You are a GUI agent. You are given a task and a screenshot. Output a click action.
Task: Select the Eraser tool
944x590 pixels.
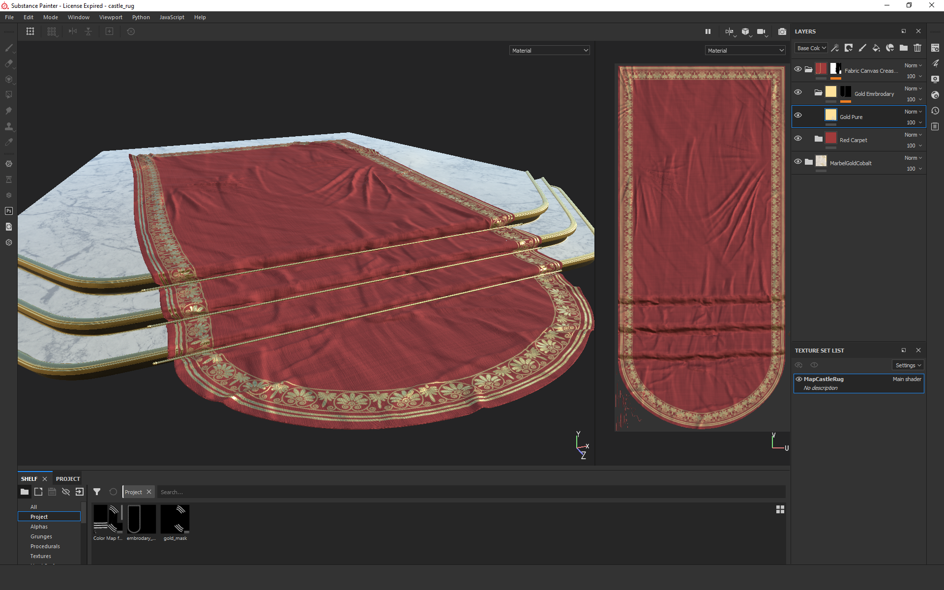pos(9,63)
